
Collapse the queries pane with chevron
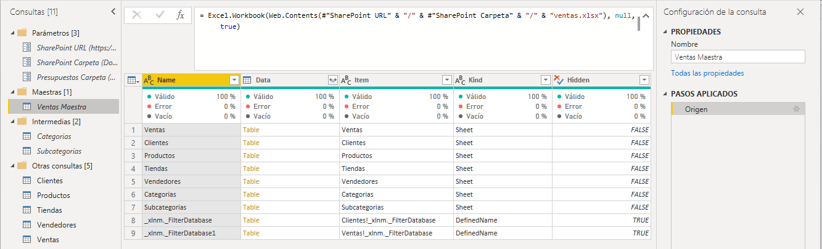pyautogui.click(x=113, y=12)
